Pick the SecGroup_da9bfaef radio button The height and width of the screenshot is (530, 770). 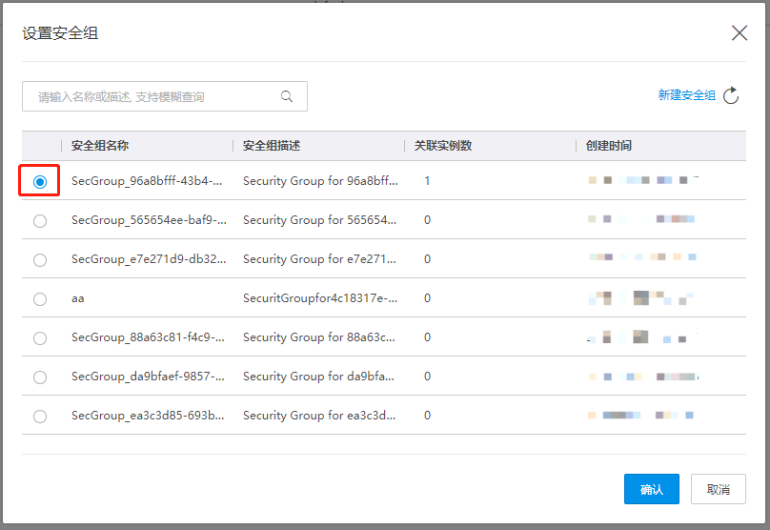[x=40, y=377]
